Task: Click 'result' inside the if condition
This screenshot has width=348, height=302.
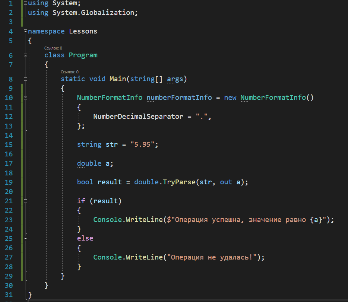Action: [105, 201]
